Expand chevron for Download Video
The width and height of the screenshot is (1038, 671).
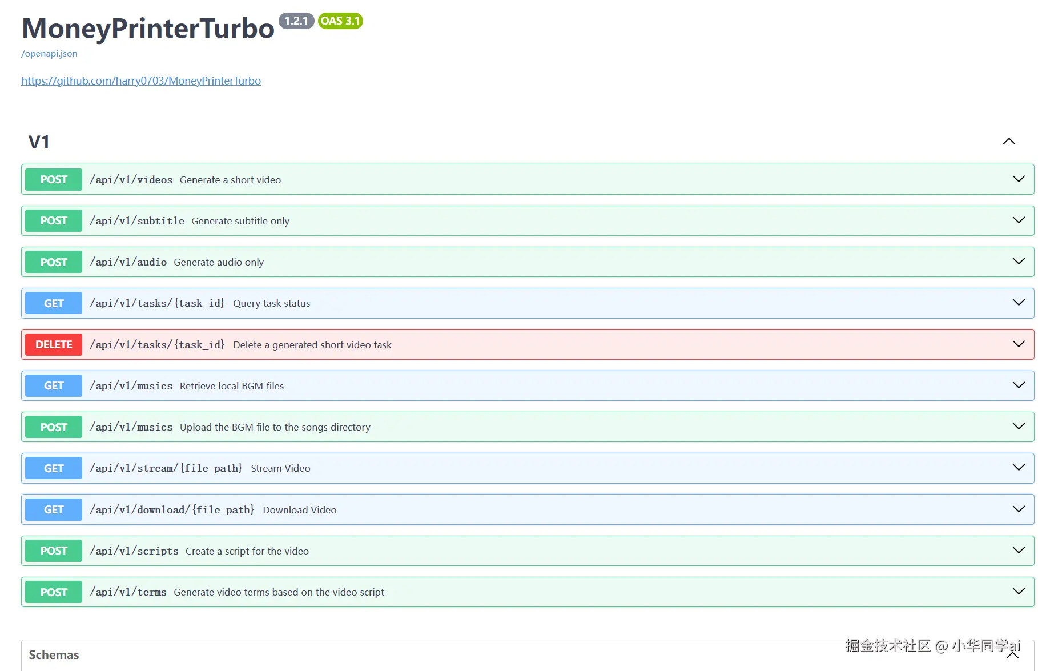1019,509
